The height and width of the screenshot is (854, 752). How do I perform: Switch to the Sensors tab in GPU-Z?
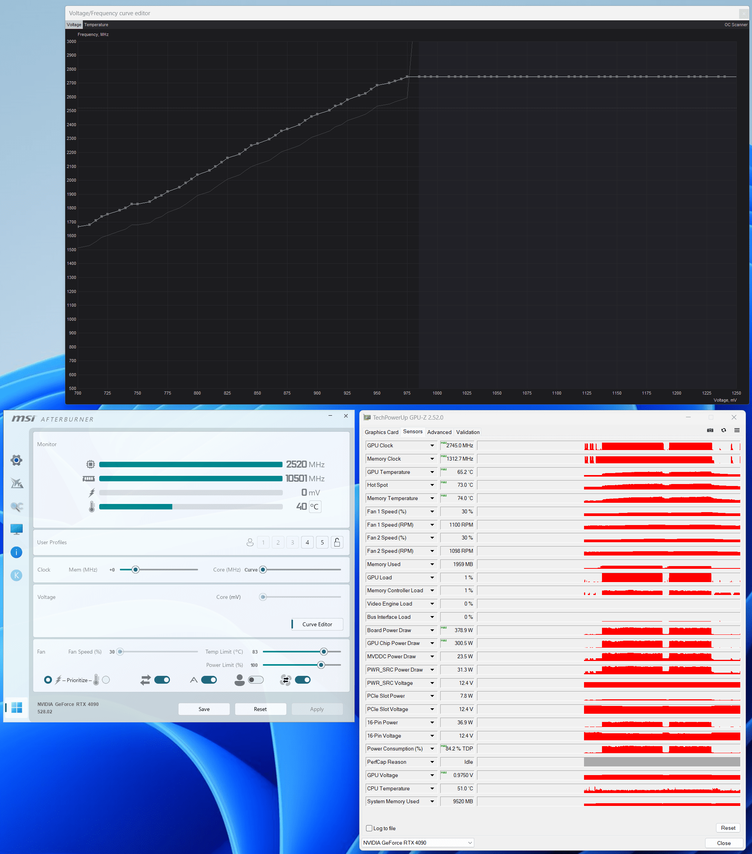pyautogui.click(x=413, y=432)
